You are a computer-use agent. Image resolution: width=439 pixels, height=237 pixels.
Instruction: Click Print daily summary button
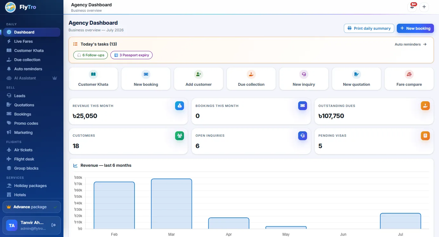pos(369,28)
